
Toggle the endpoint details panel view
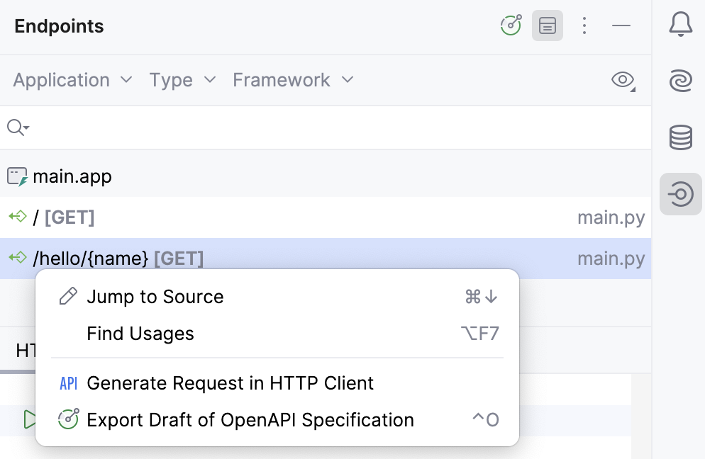coord(547,25)
